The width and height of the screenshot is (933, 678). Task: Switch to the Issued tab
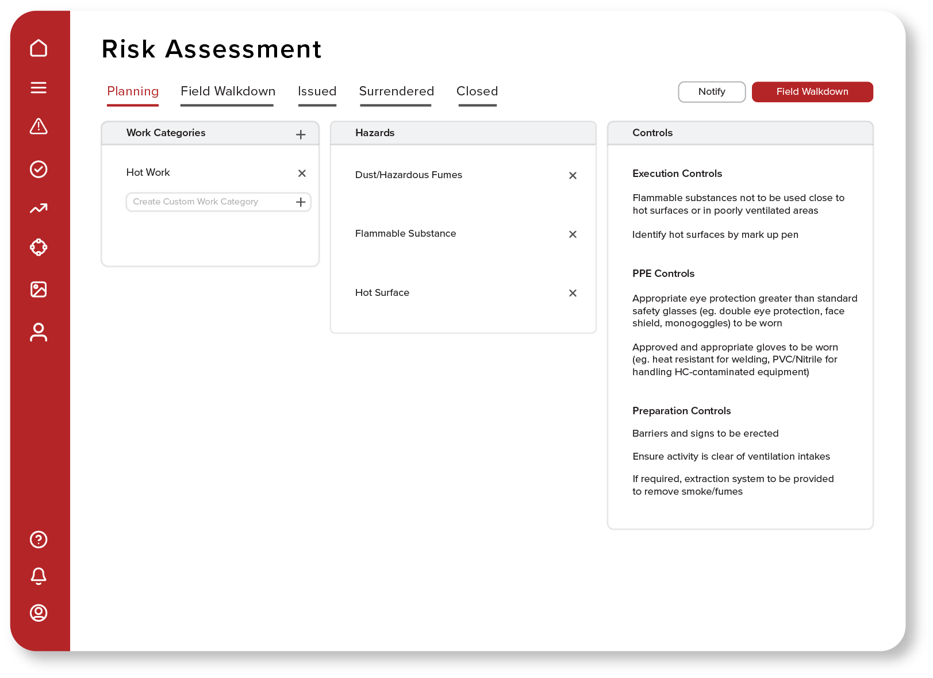317,92
